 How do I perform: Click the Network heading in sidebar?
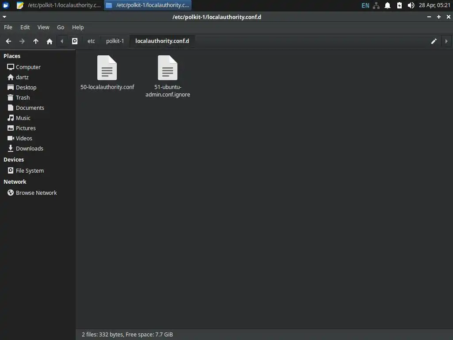click(15, 182)
